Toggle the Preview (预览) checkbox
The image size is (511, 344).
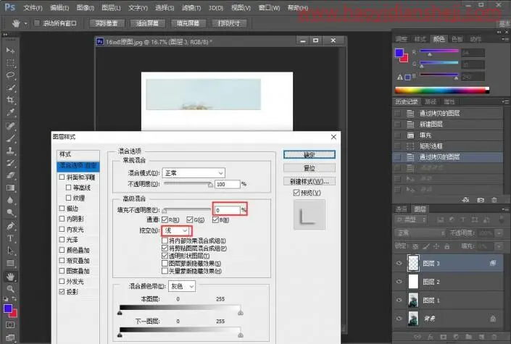coord(296,193)
